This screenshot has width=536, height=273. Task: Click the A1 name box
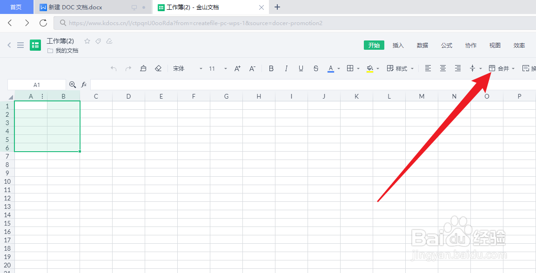37,85
